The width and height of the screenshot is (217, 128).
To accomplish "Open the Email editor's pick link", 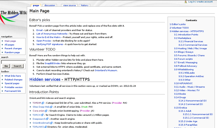I will (39, 30).
